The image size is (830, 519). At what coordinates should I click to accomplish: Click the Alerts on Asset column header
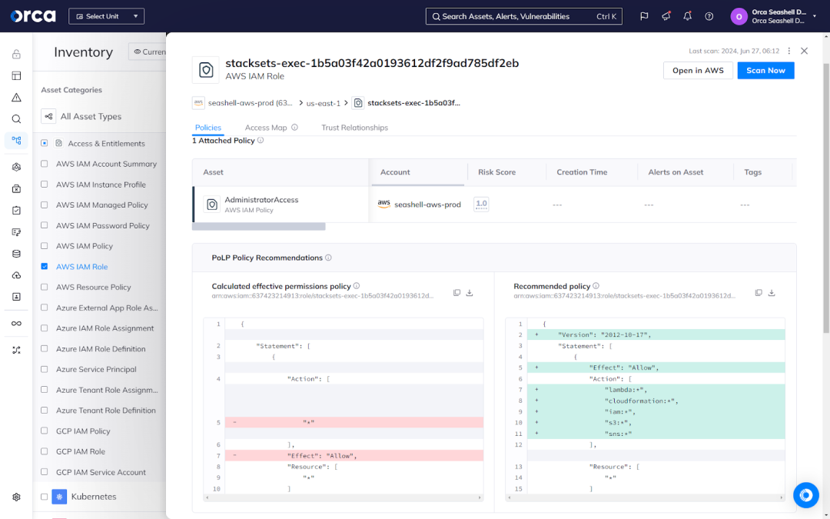click(676, 172)
